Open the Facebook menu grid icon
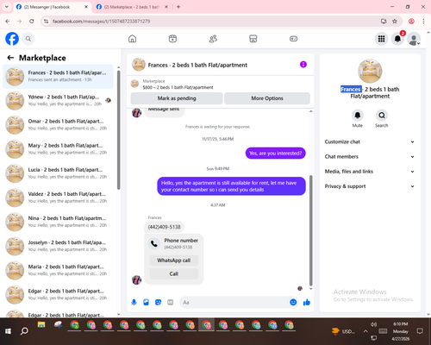The image size is (431, 345). (381, 39)
